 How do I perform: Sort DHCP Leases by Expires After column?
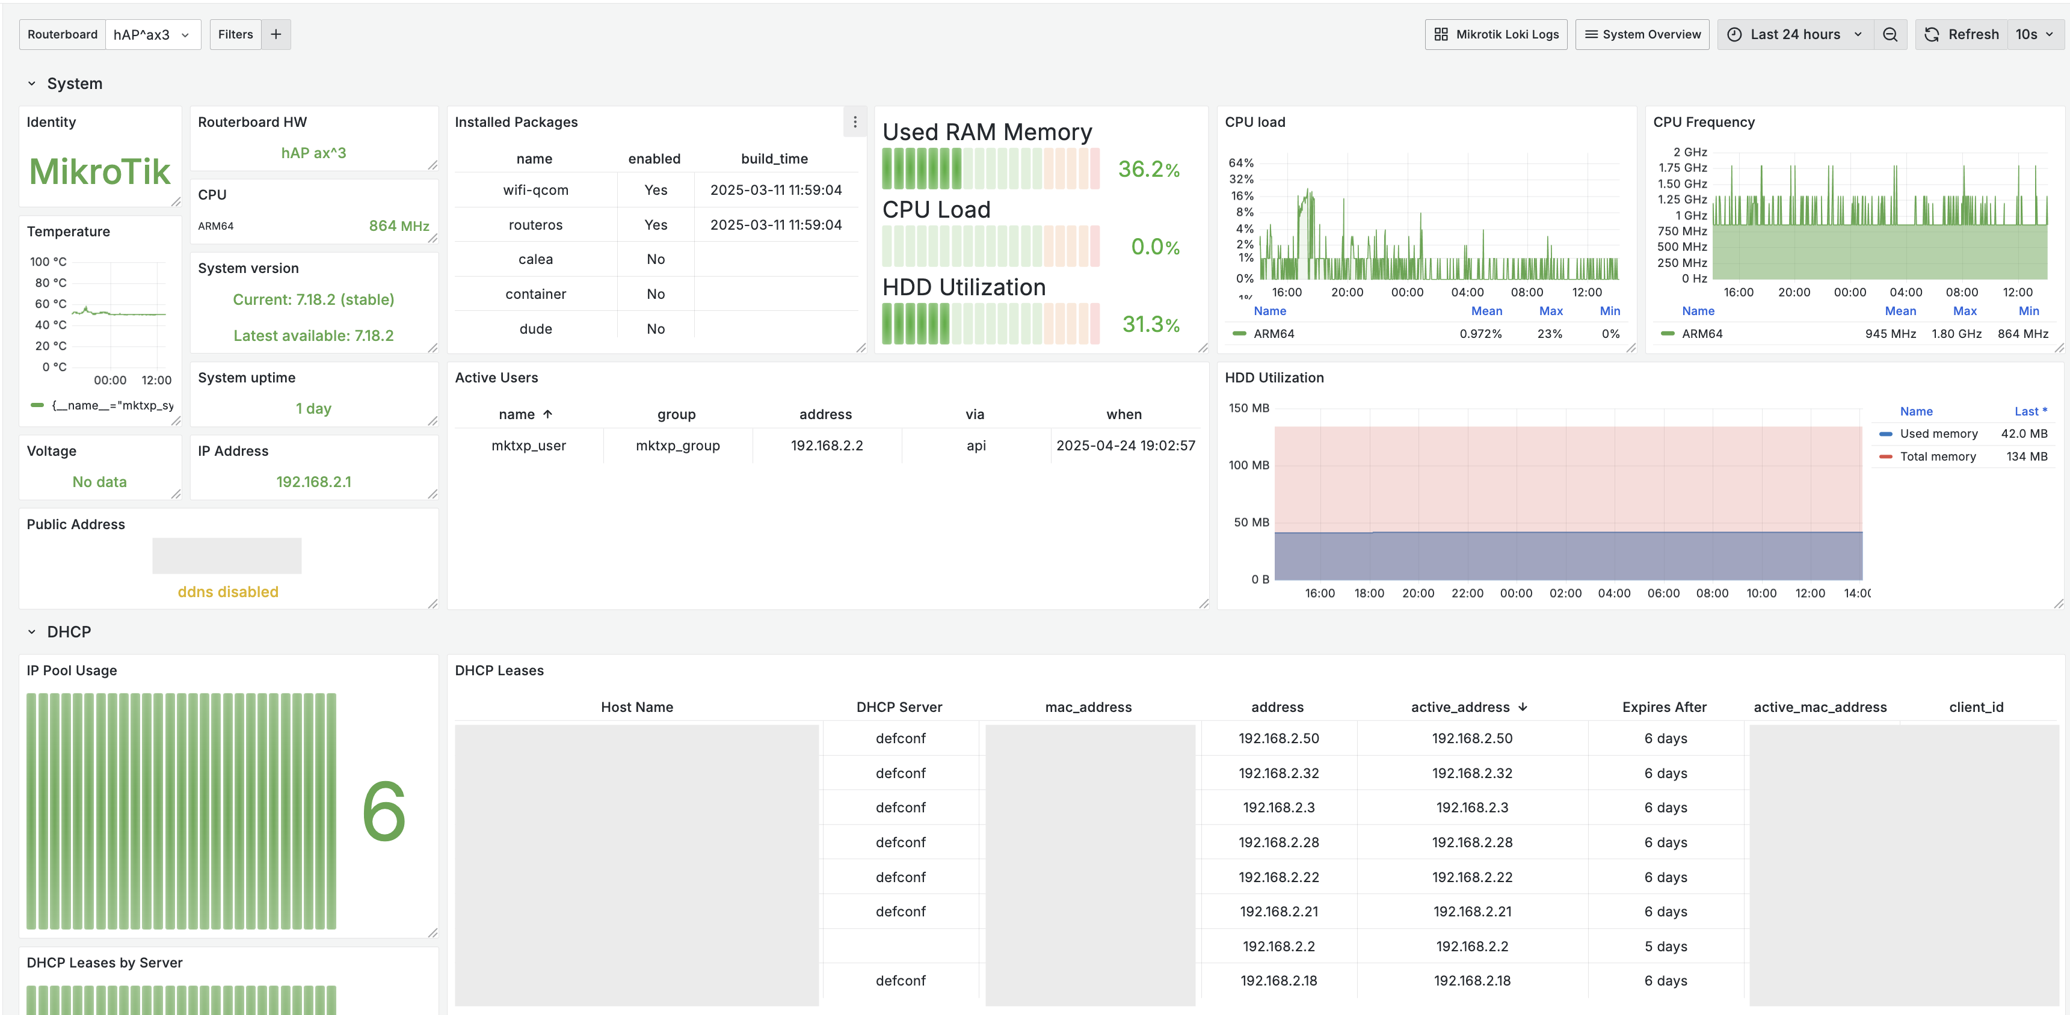pyautogui.click(x=1663, y=707)
